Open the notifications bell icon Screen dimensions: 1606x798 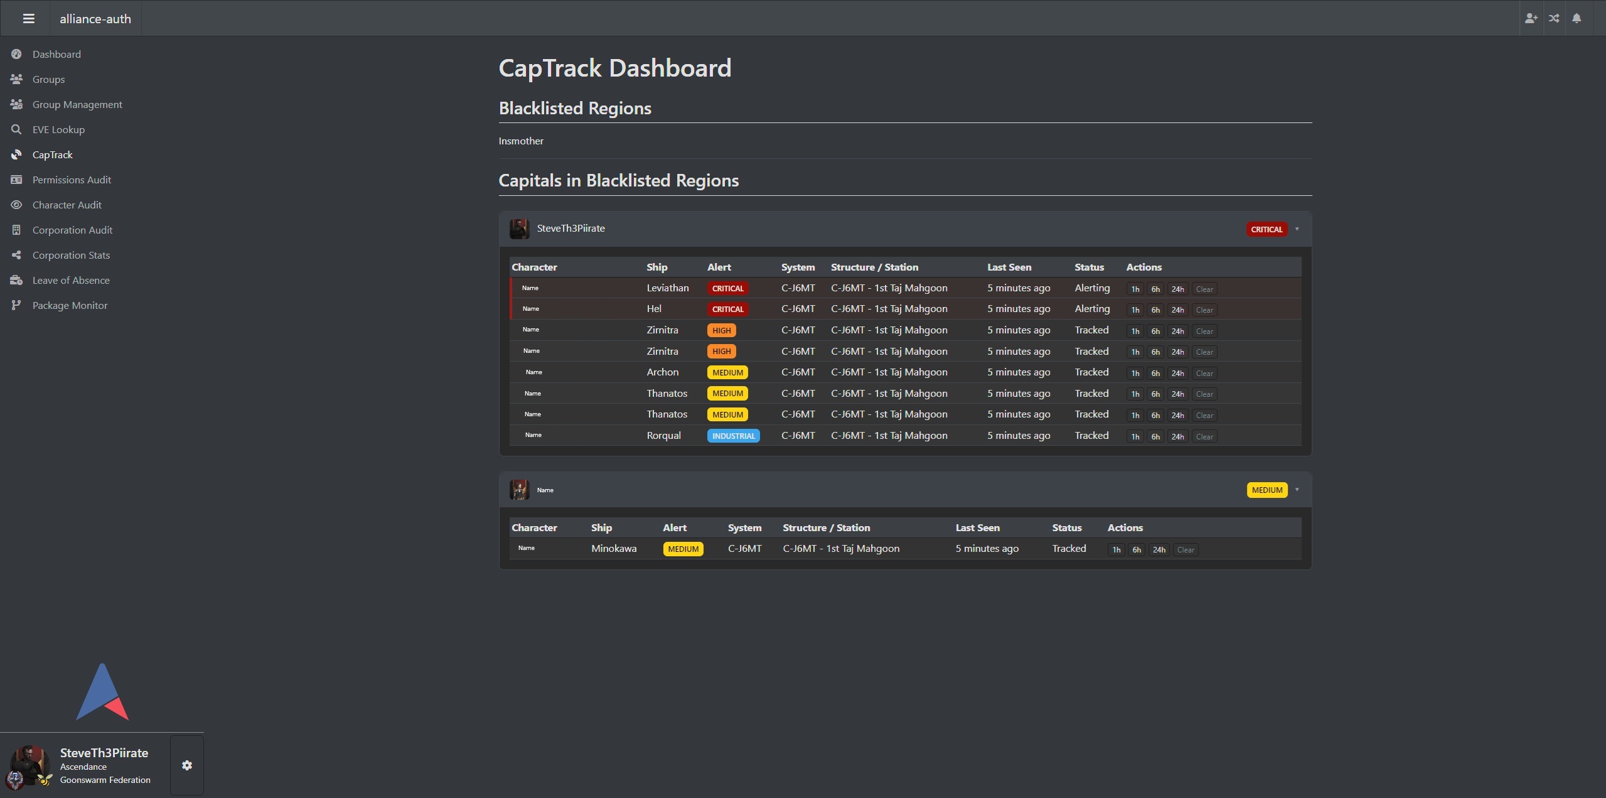1577,18
